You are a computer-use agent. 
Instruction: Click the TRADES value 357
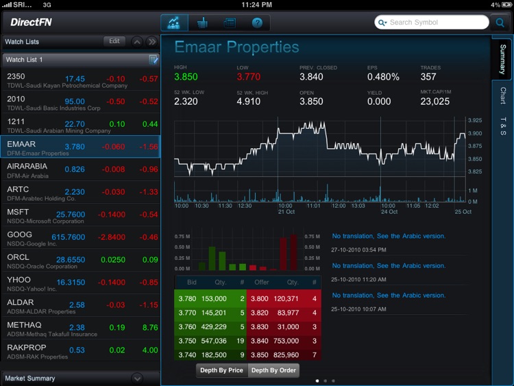coord(428,77)
